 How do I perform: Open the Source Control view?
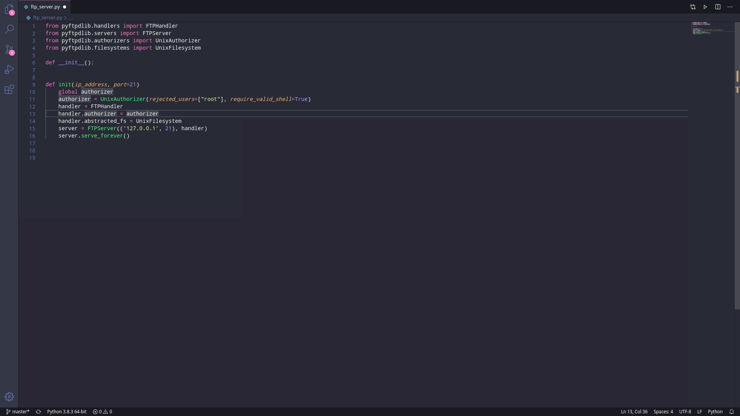9,50
